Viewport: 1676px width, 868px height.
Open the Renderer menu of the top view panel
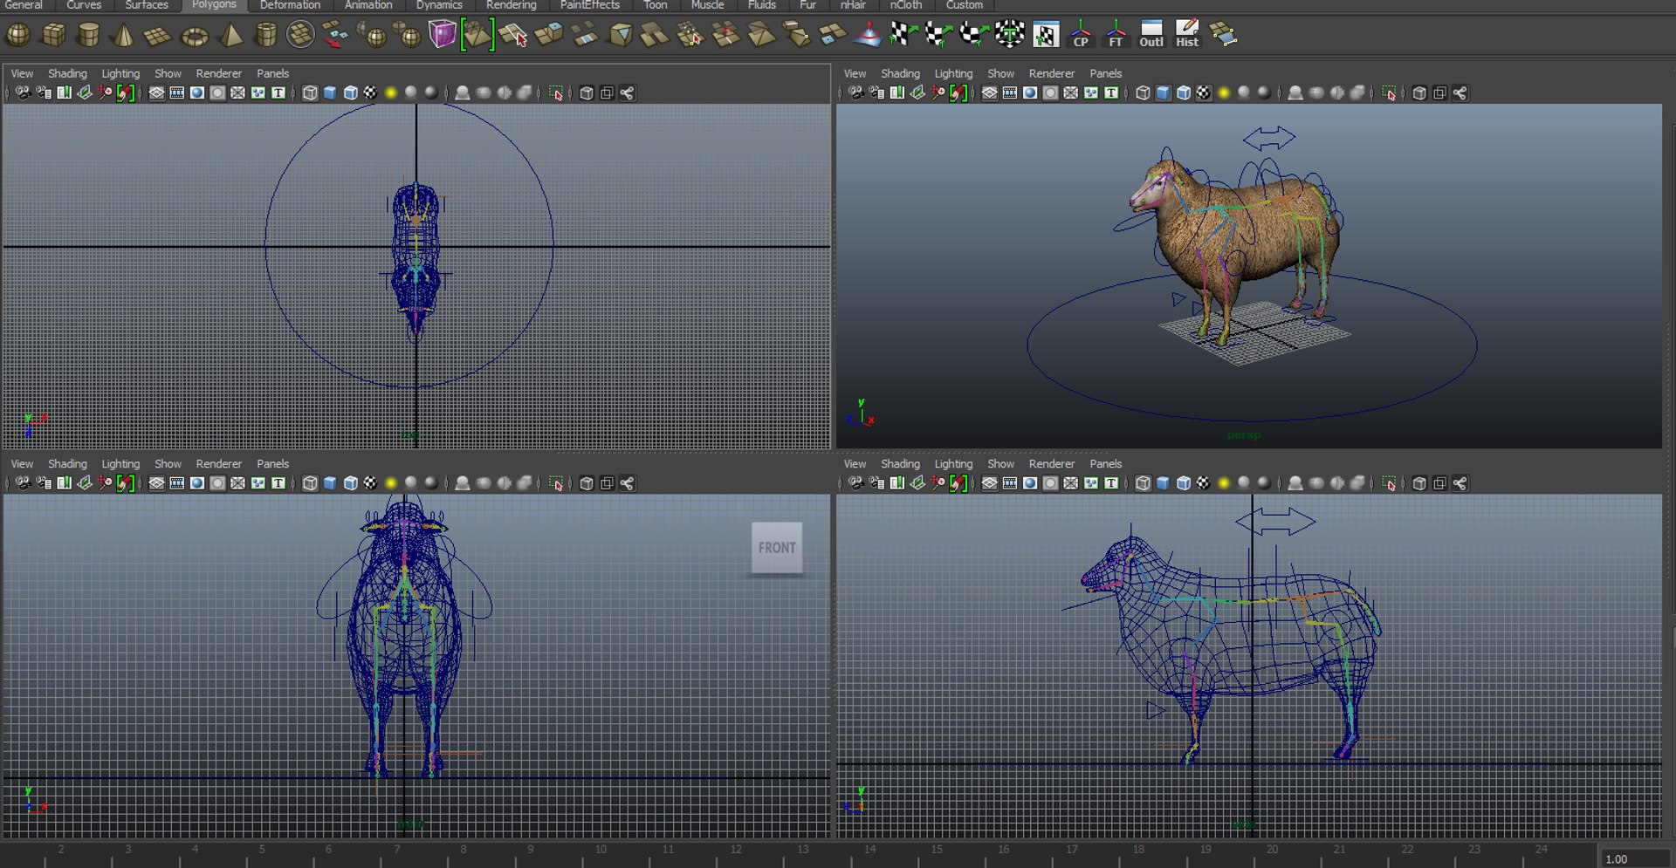point(218,73)
